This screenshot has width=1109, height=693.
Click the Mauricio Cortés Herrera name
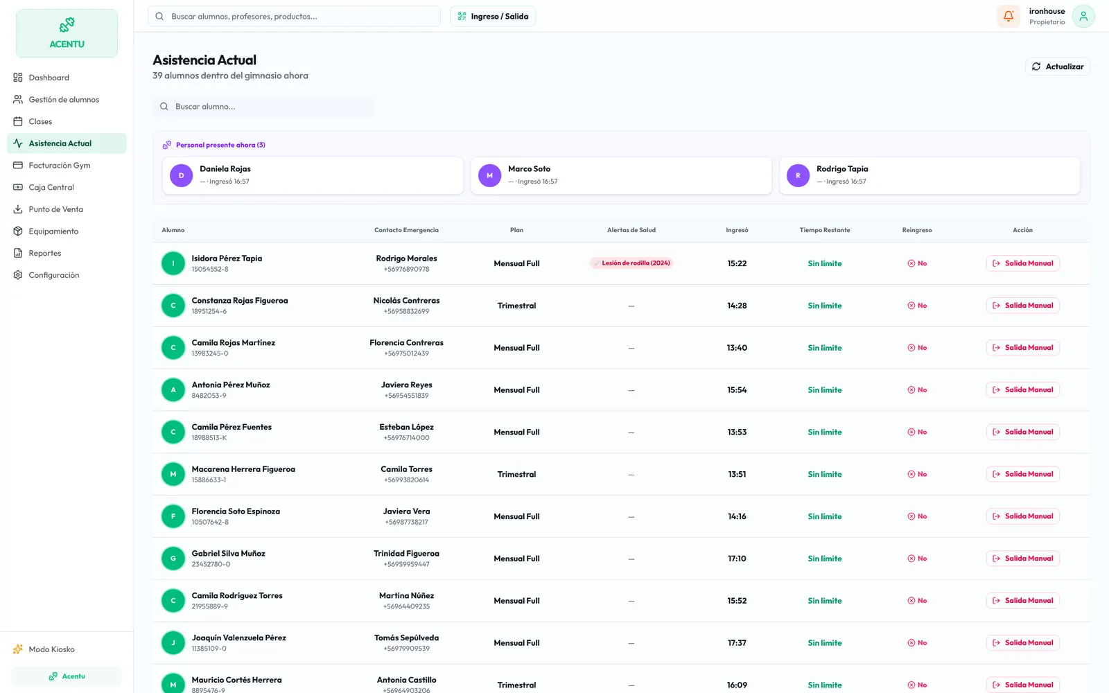click(236, 680)
